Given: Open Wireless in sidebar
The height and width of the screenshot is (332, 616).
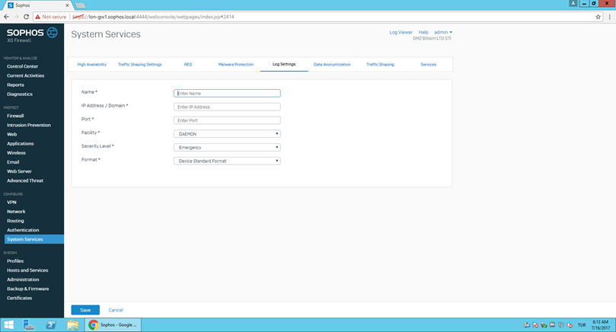Looking at the screenshot, I should (x=16, y=153).
